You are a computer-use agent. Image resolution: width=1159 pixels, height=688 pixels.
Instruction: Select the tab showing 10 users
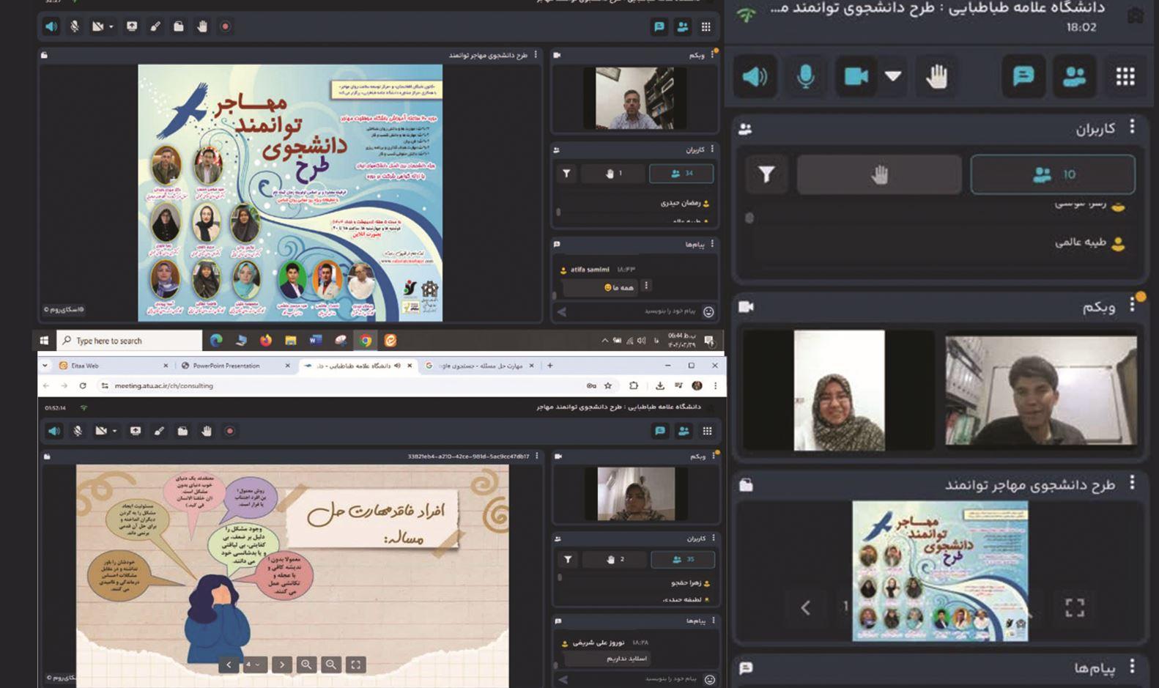click(x=1053, y=174)
